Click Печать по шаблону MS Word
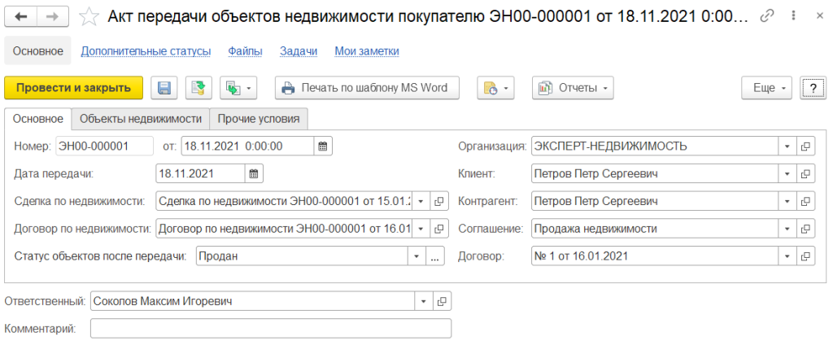The image size is (833, 341). [366, 88]
